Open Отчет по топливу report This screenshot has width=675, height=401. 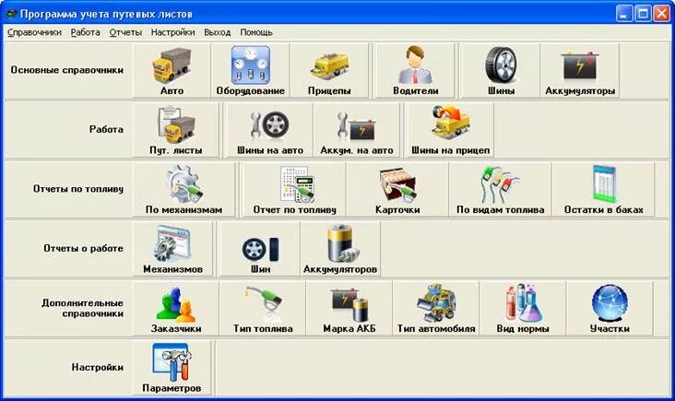coord(294,189)
